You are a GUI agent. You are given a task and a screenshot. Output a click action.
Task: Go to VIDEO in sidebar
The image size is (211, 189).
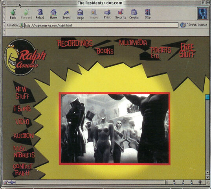22,122
